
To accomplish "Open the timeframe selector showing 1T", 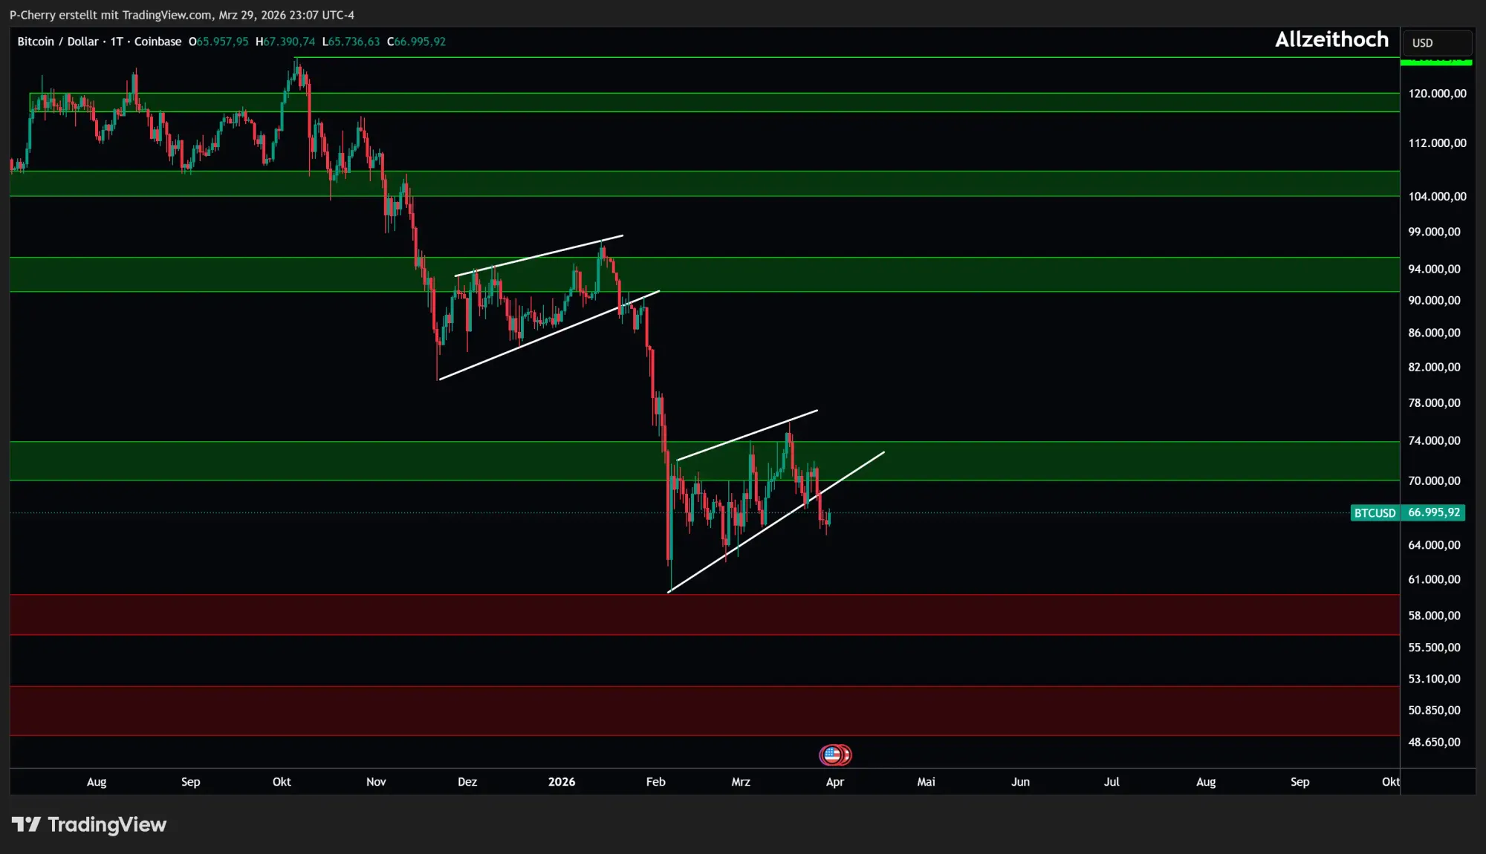I will coord(115,42).
